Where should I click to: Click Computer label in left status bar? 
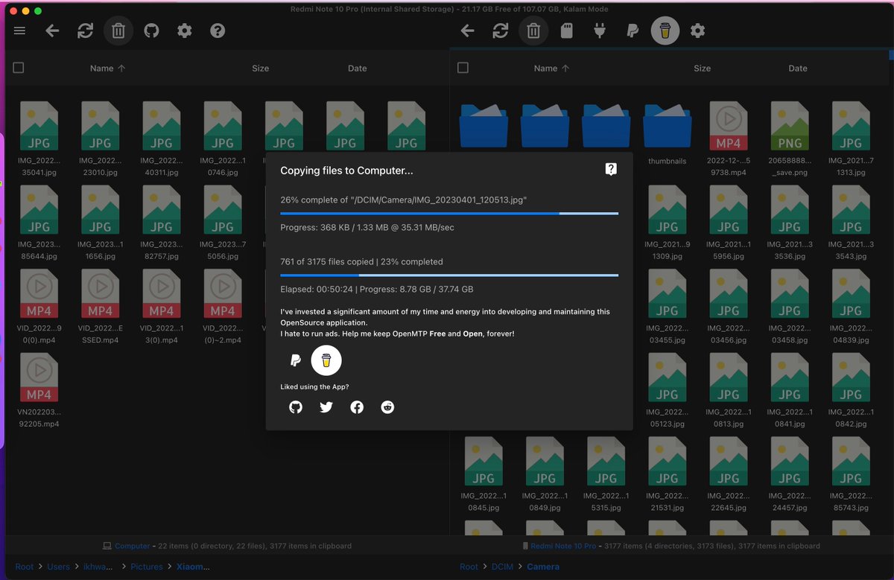tap(132, 546)
